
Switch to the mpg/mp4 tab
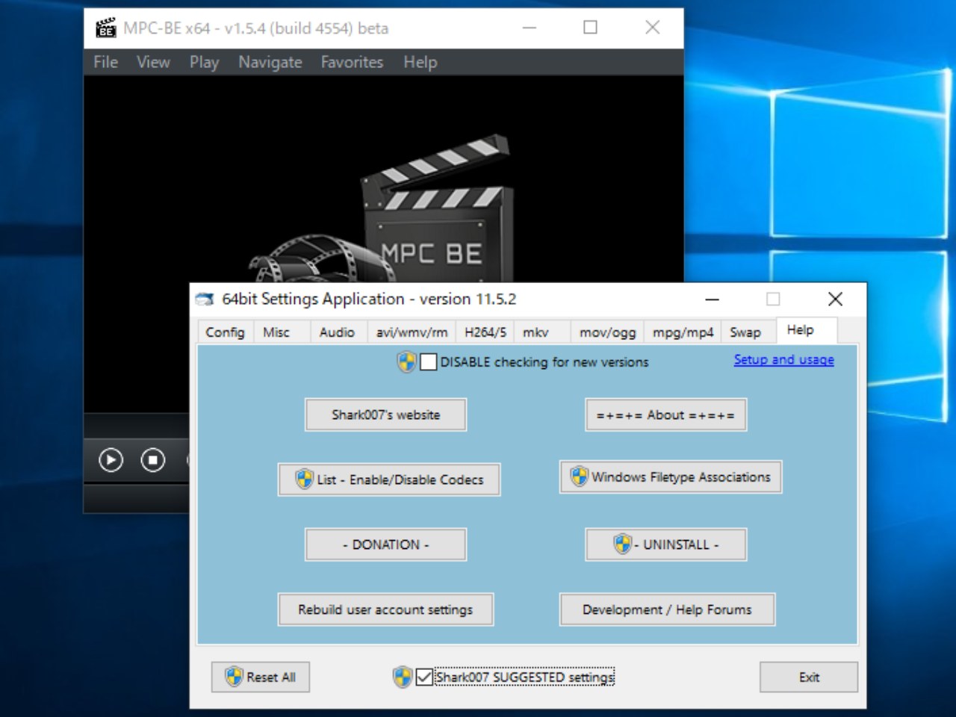(683, 332)
